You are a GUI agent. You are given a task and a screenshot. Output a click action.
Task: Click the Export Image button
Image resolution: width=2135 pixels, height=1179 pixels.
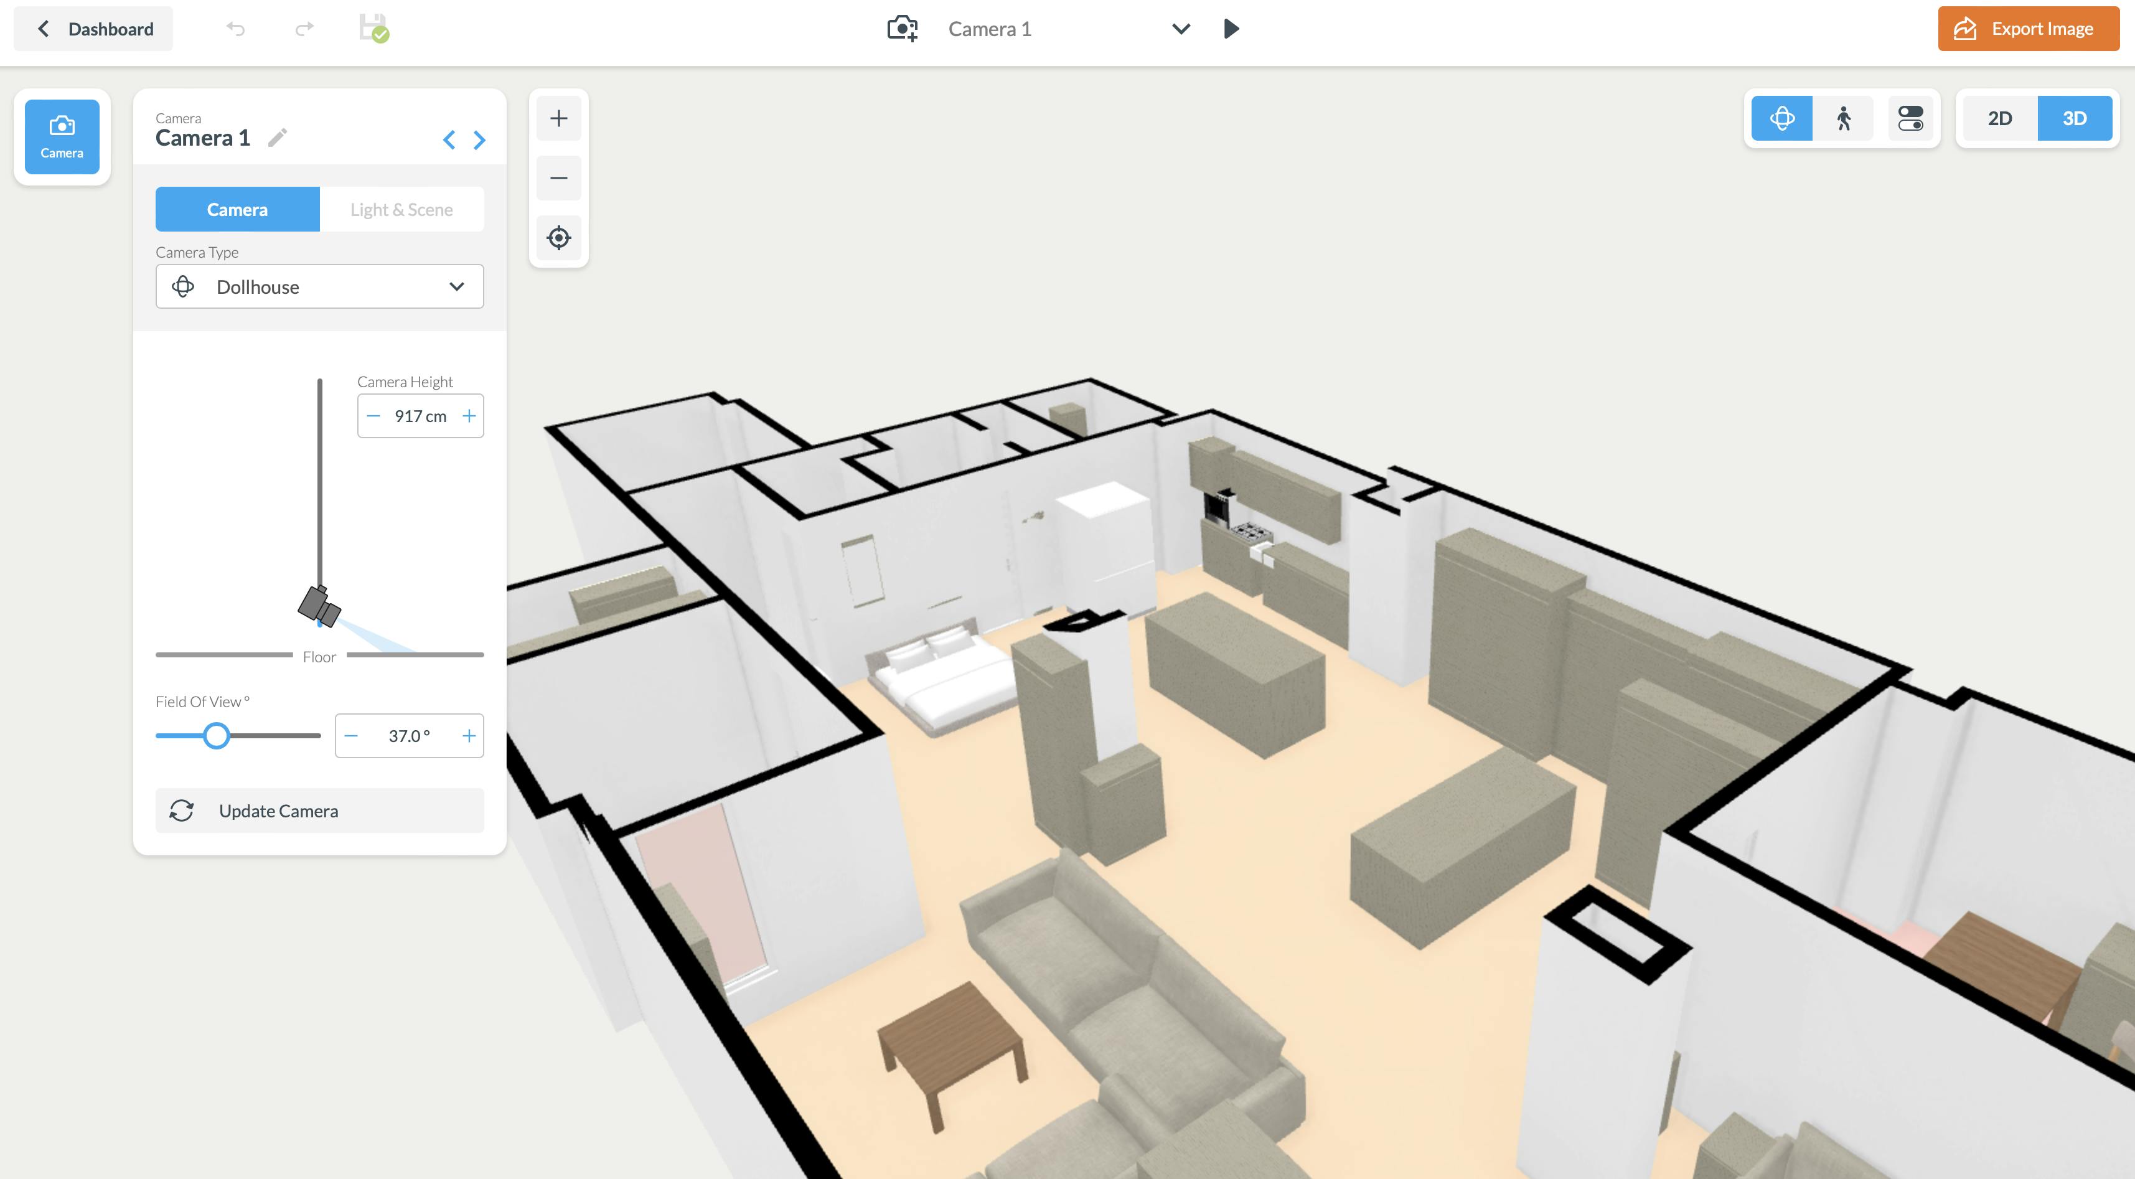coord(2027,29)
